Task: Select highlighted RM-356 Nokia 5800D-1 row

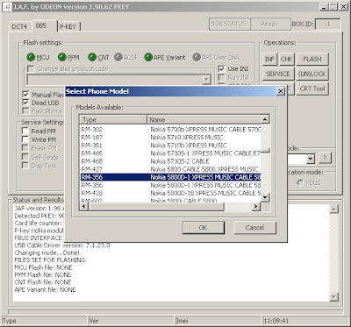Action: (x=170, y=177)
